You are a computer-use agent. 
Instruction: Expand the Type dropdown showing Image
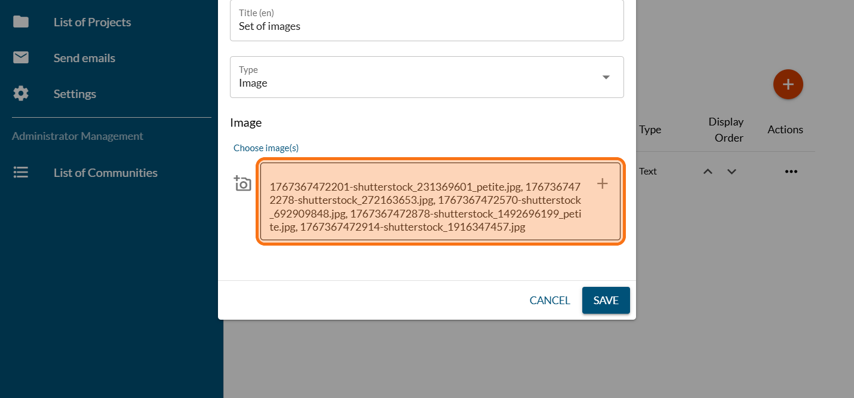point(606,77)
